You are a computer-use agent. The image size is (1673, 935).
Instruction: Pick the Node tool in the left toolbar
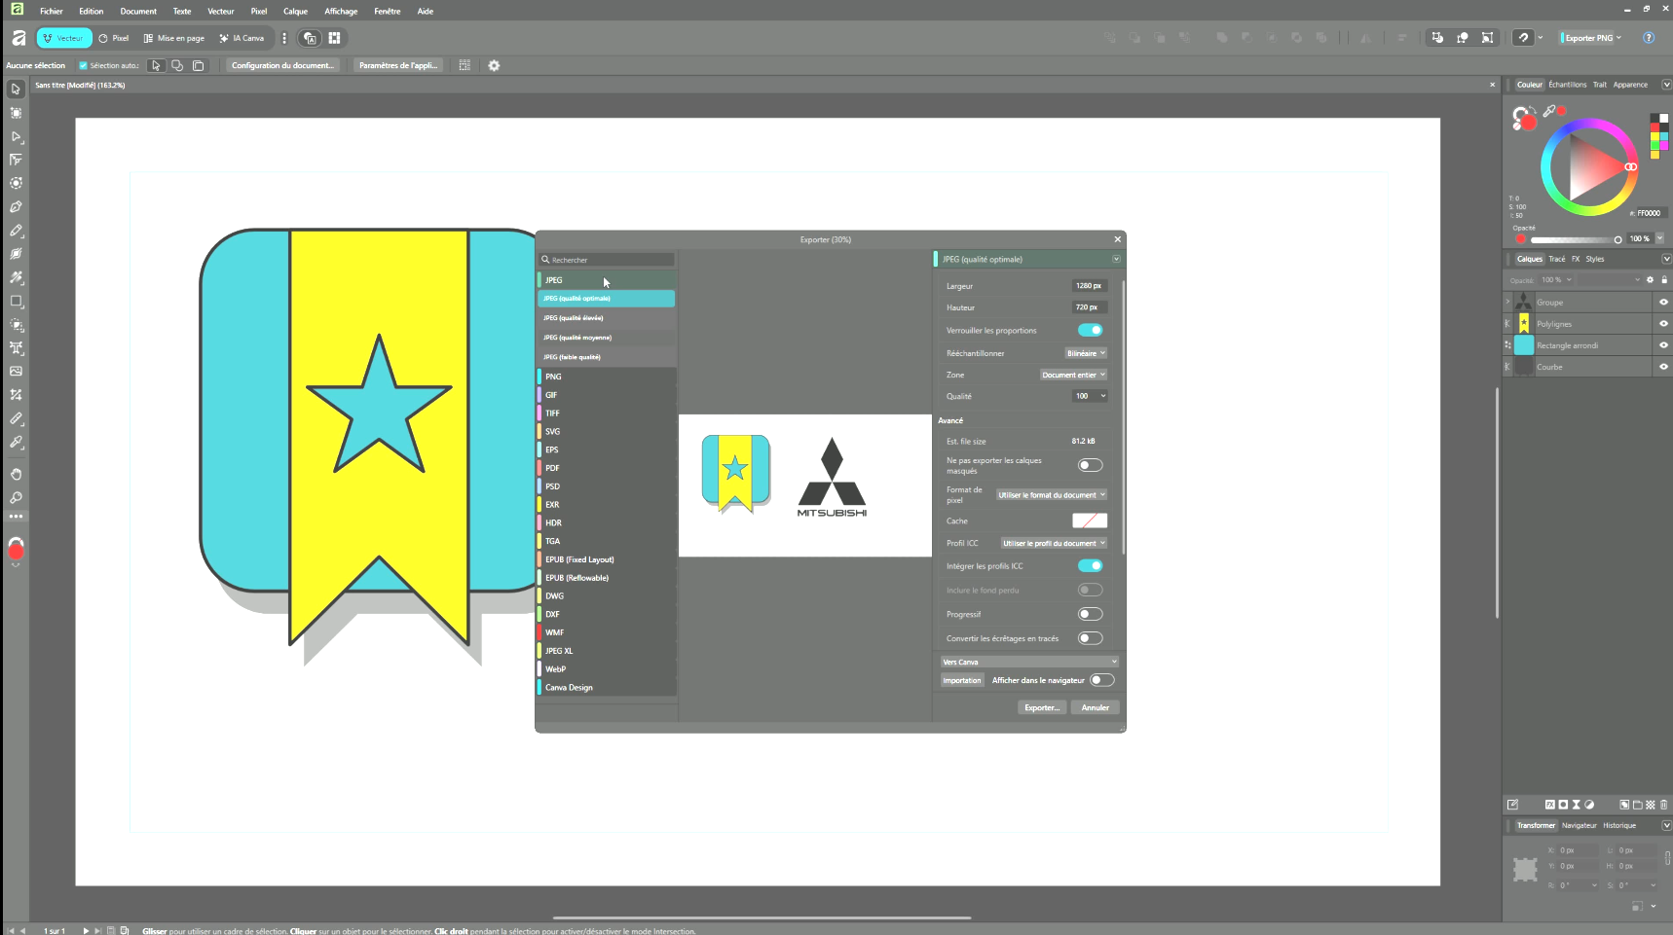pyautogui.click(x=16, y=136)
